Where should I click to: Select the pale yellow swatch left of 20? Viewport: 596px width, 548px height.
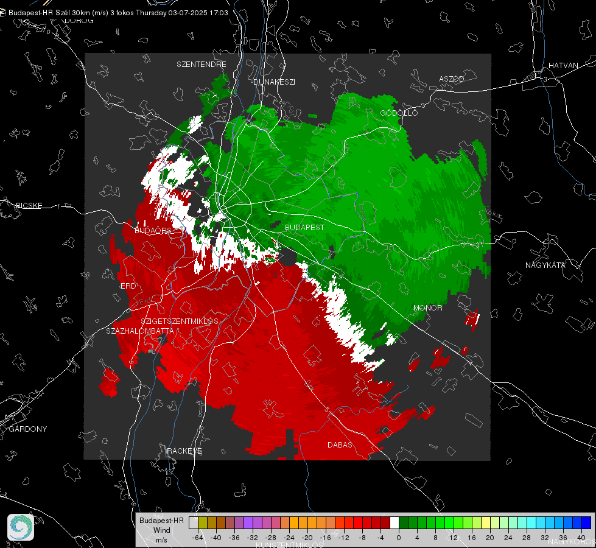(486, 522)
